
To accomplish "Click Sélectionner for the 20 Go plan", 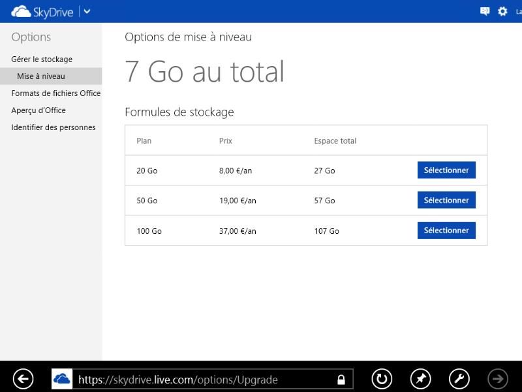I will [x=446, y=170].
